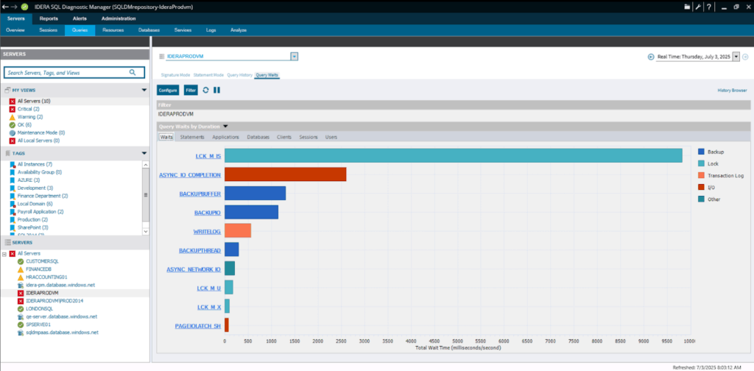Viewport: 754px width, 371px height.
Task: Click the cloud icon beside idera-pm.database.windows.net
Action: 20,285
